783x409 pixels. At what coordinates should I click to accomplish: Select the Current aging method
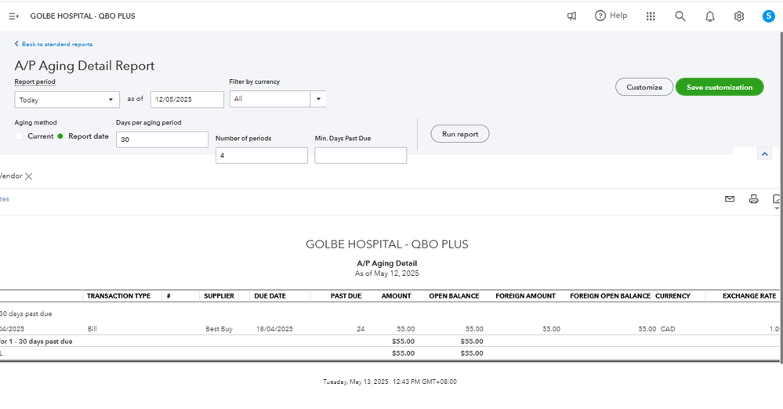tap(20, 136)
